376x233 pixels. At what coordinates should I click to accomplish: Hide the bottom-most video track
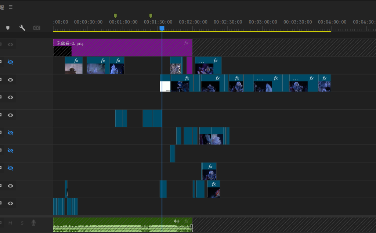pyautogui.click(x=10, y=203)
